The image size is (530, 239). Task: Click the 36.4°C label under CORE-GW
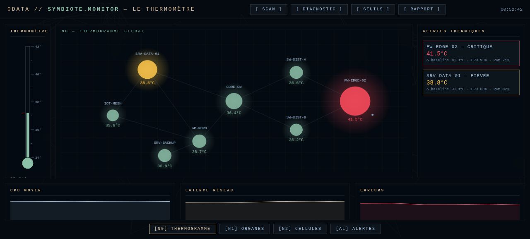[234, 113]
